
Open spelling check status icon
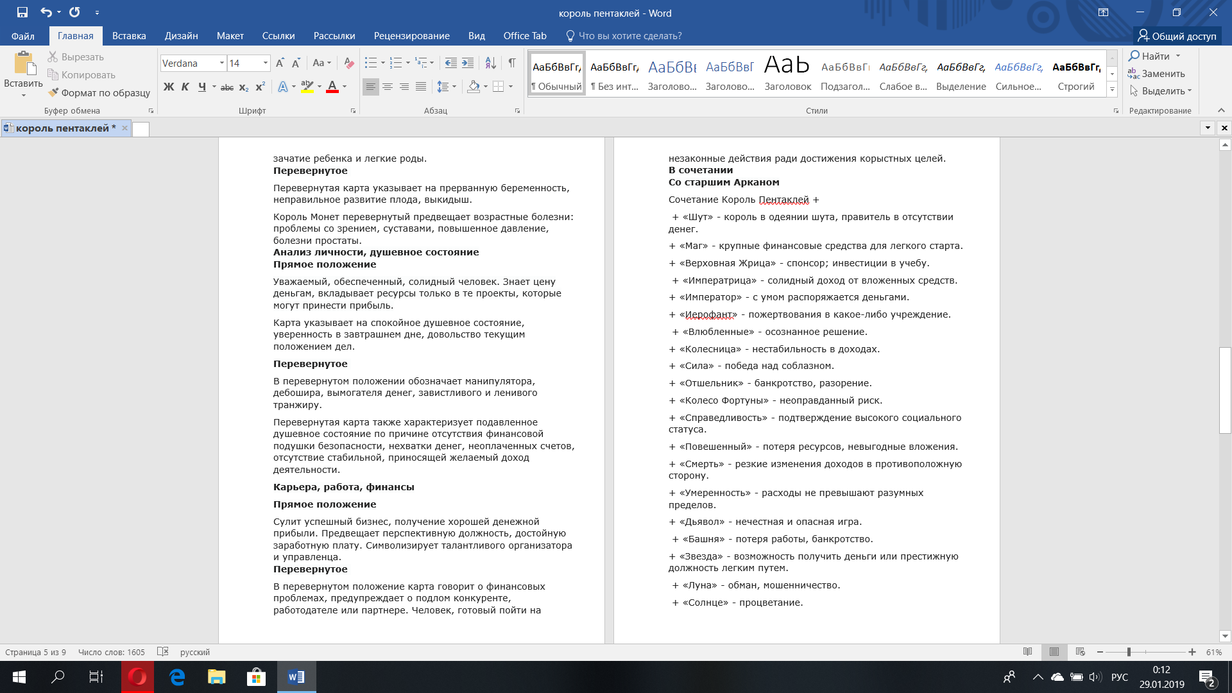[x=163, y=652]
